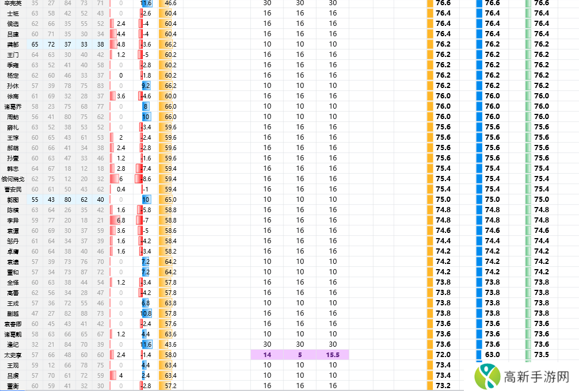This screenshot has height=391, width=579.
Task: Select the name cell 辛宪英
Action: (13, 3)
